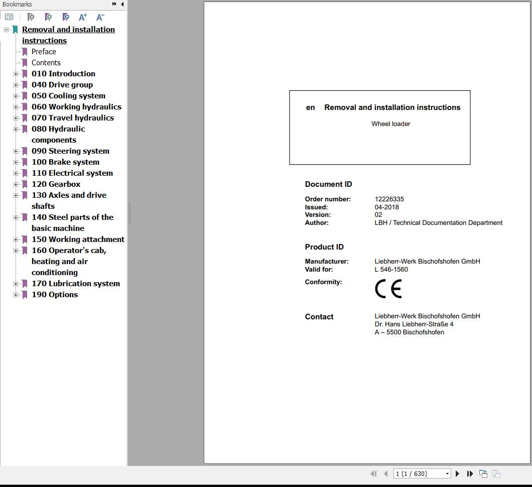The height and width of the screenshot is (487, 532).
Task: Expand the 080 Hydraulic components bookmark
Action: pos(16,130)
